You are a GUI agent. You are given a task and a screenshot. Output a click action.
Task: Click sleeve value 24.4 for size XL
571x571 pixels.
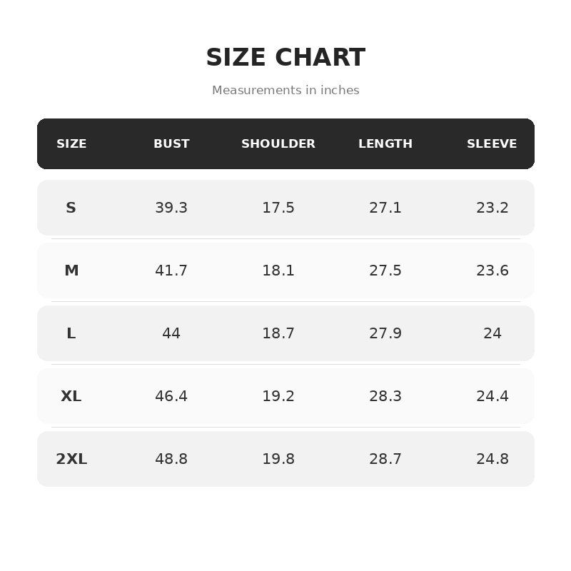click(x=492, y=396)
